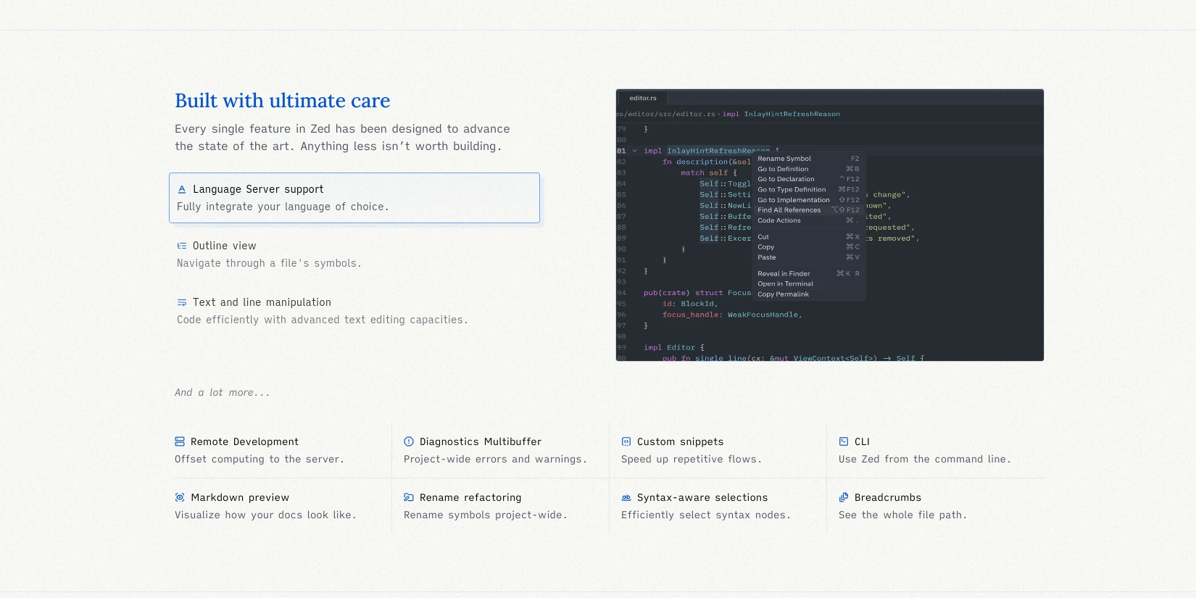Click the Remote Development server icon

tap(180, 441)
